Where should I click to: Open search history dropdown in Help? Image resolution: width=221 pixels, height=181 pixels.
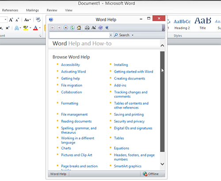pos(111,35)
